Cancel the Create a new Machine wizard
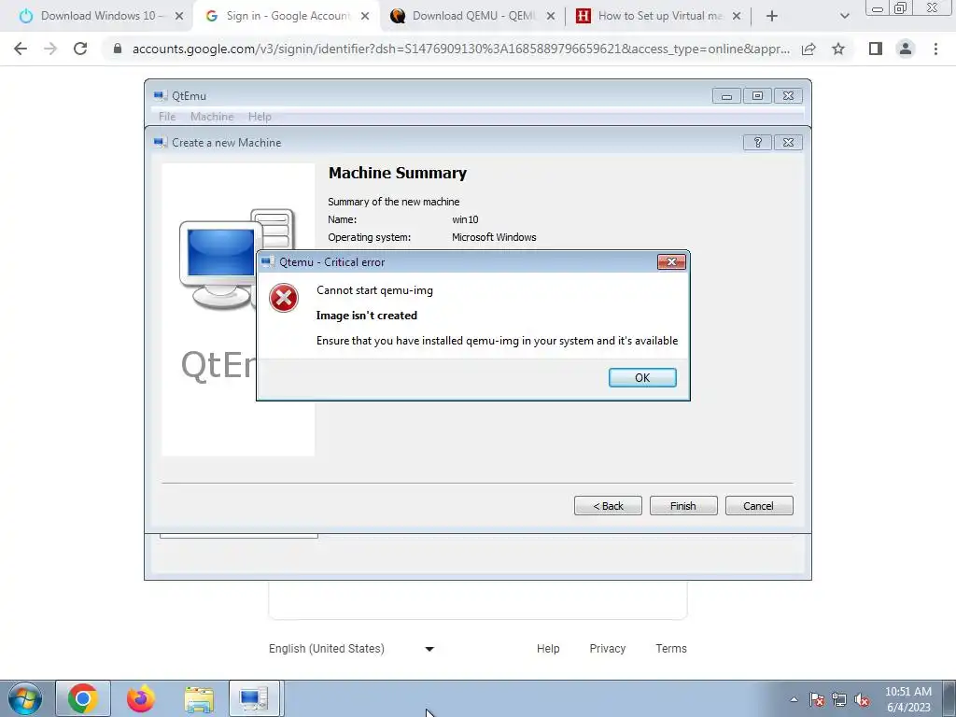 coord(758,505)
